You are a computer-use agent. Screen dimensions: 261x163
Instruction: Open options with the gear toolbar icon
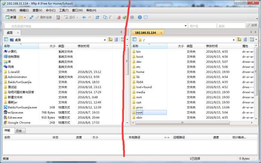(132, 17)
